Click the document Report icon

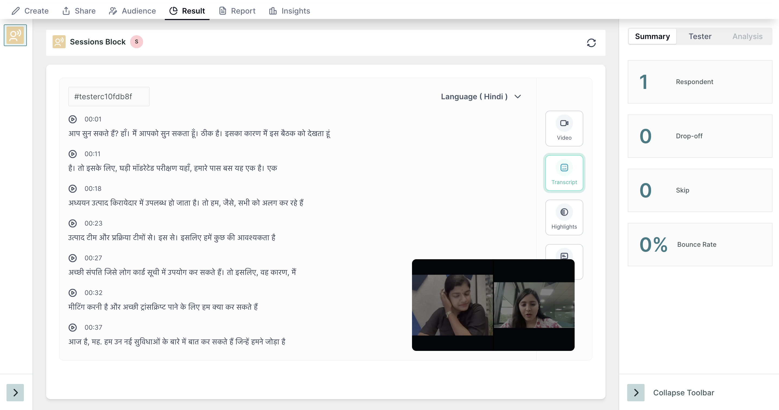[x=223, y=11]
